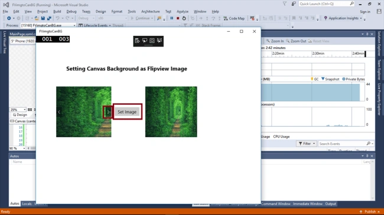Click Reset View in Diagnostic Tools
This screenshot has width=384, height=215.
318,41
